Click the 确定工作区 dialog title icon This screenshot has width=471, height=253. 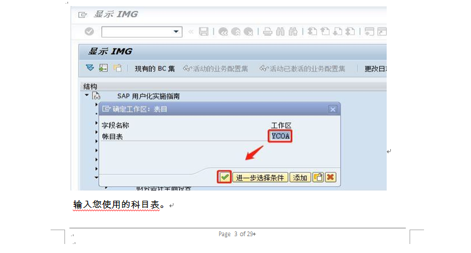pos(107,109)
